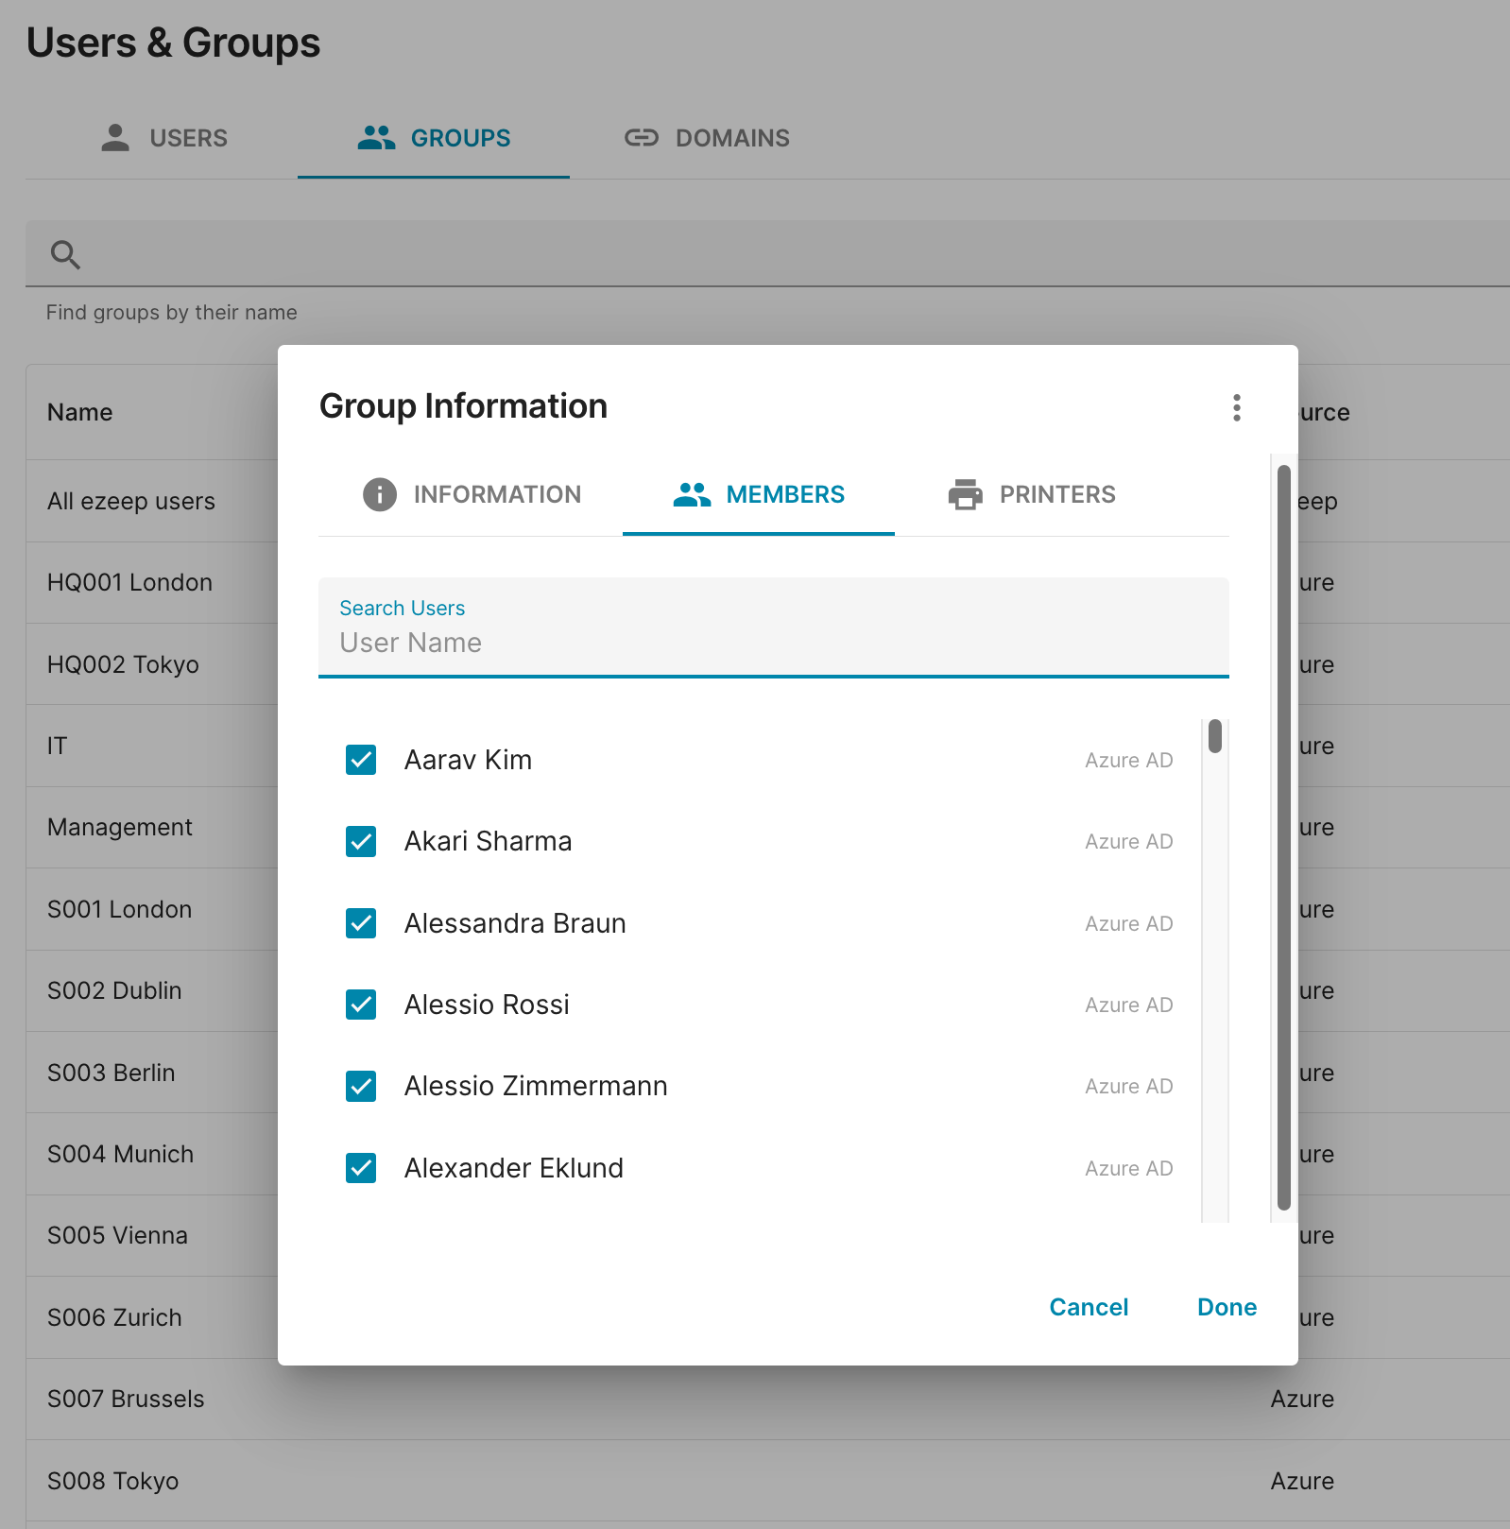Click the person icon beside Users

point(115,138)
